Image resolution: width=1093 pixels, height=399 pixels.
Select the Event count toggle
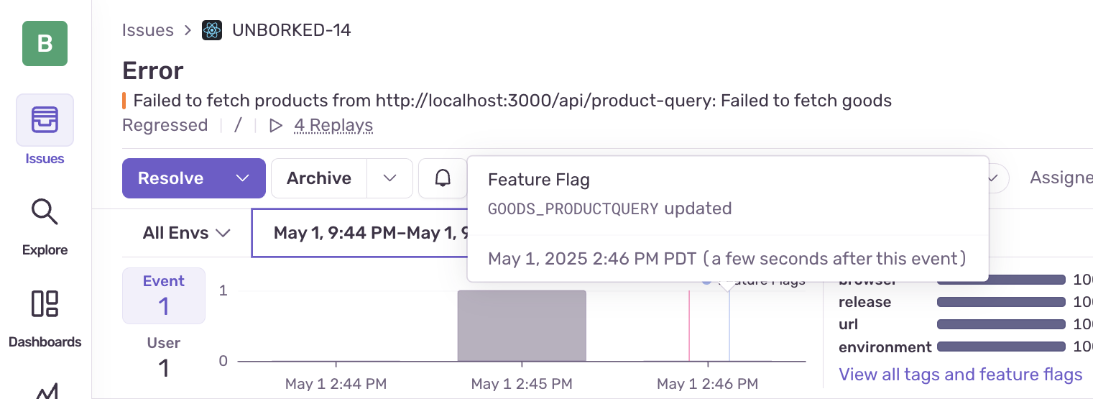(x=164, y=295)
